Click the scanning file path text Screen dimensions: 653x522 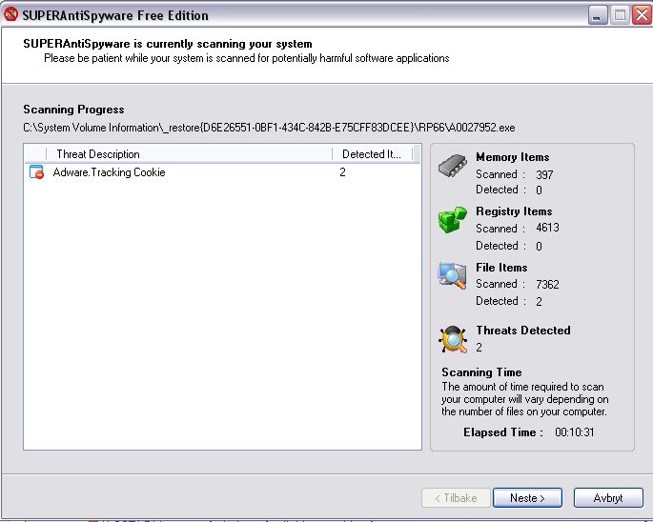tap(269, 128)
